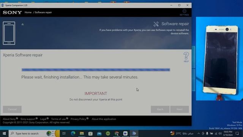243x137 pixels.
Task: Click the installation progress bar
Action: [x=96, y=70]
